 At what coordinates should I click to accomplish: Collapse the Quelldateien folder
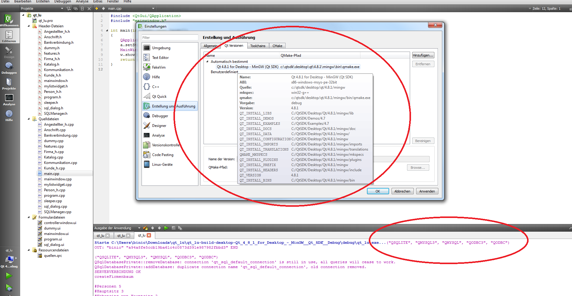click(29, 119)
